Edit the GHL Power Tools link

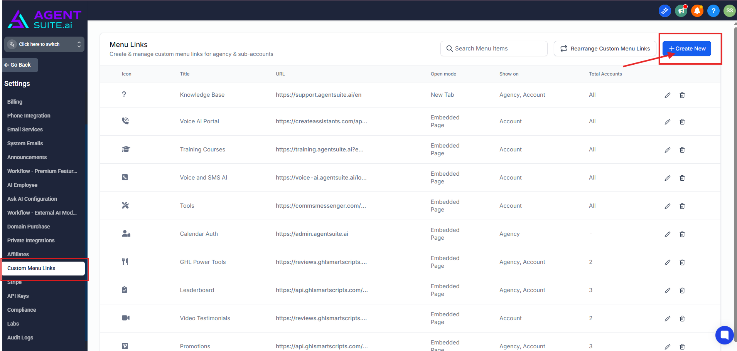(668, 262)
